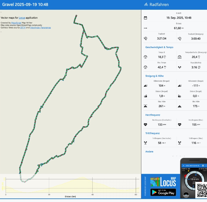
Task: Open the Locus application link
Action: [22, 18]
